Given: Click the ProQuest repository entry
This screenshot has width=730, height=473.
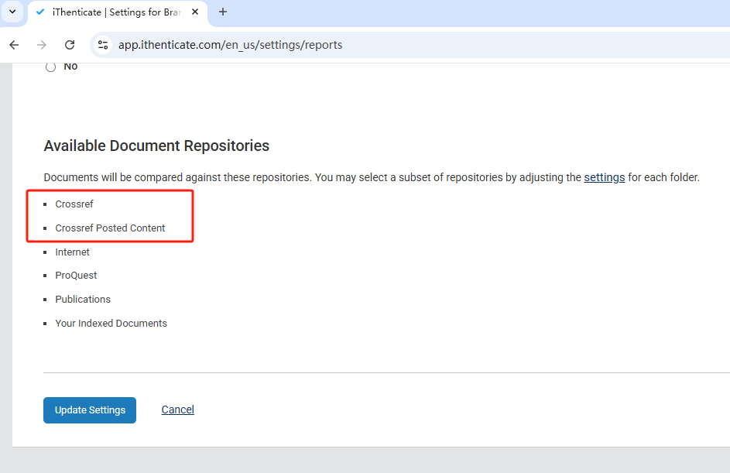Looking at the screenshot, I should [x=76, y=276].
